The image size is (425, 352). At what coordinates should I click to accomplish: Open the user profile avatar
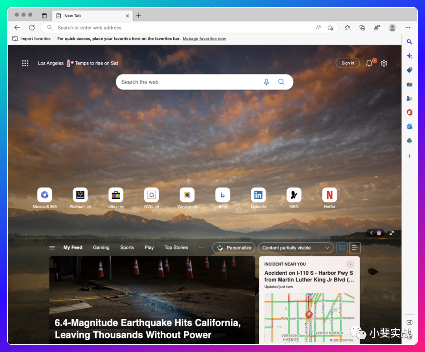(392, 27)
